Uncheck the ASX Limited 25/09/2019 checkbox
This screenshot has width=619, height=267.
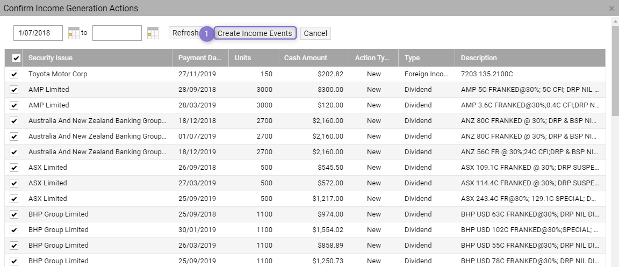click(14, 199)
